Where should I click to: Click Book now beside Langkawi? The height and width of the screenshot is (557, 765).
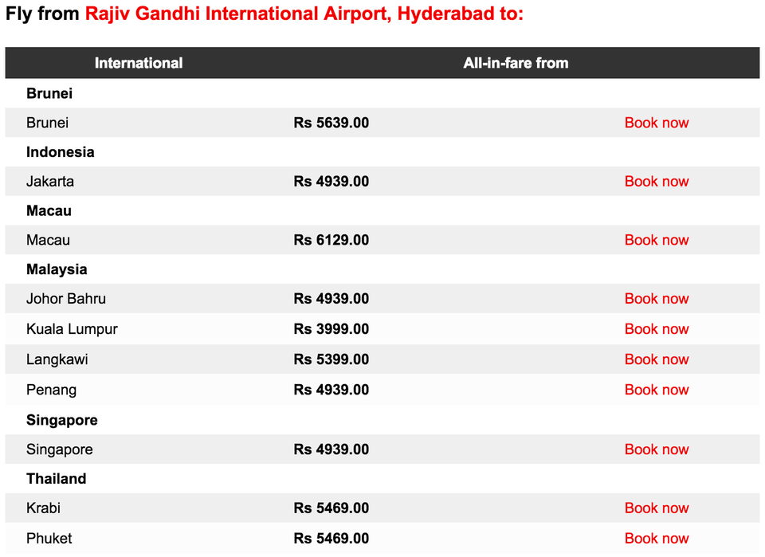tap(656, 359)
